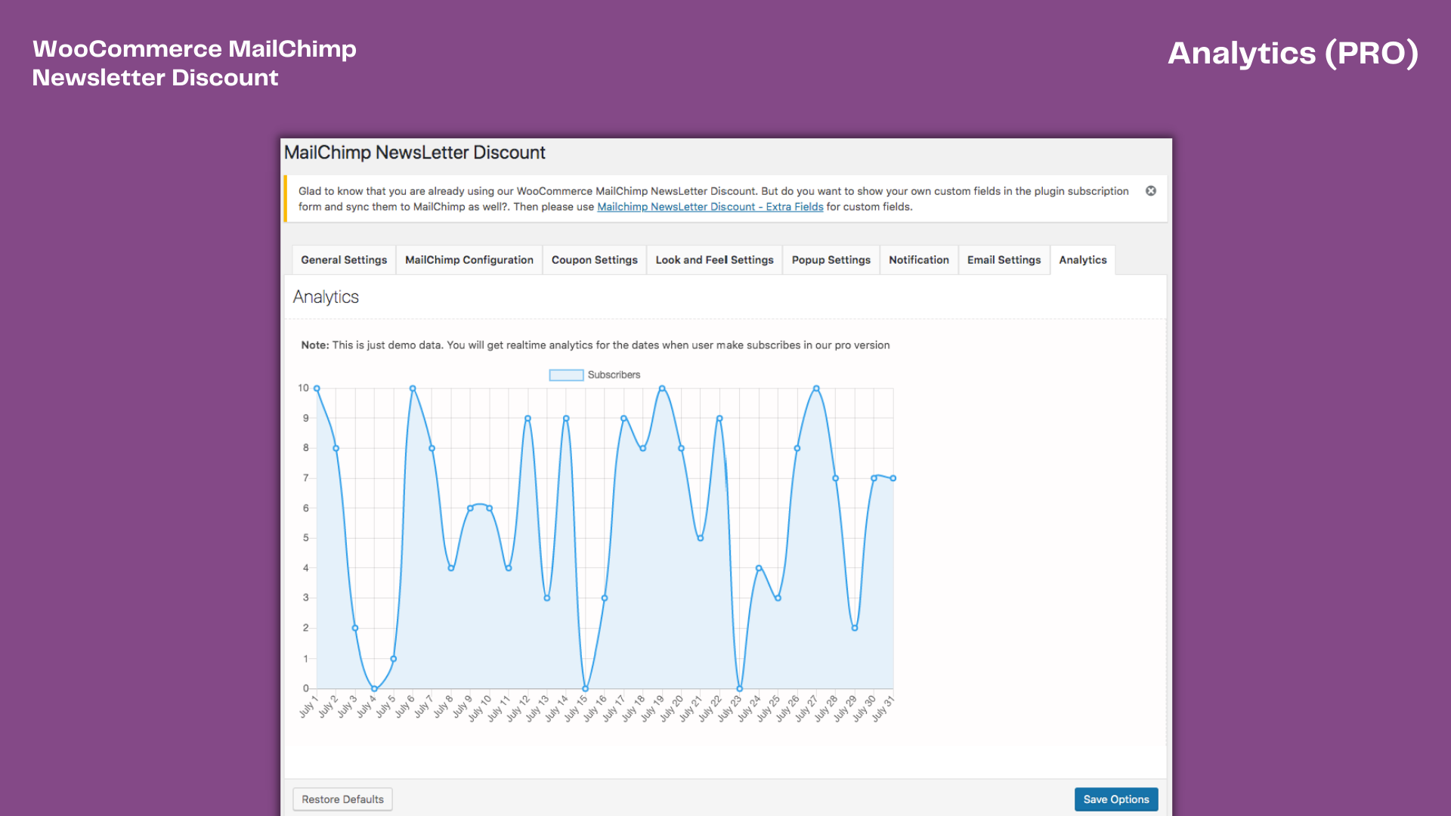Click the July 1 data point at 10
Image resolution: width=1451 pixels, height=816 pixels.
pyautogui.click(x=317, y=388)
